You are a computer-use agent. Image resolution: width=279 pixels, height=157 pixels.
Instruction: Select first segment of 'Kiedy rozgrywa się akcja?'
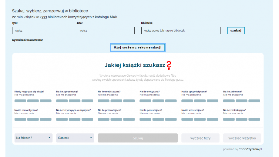click(20, 101)
